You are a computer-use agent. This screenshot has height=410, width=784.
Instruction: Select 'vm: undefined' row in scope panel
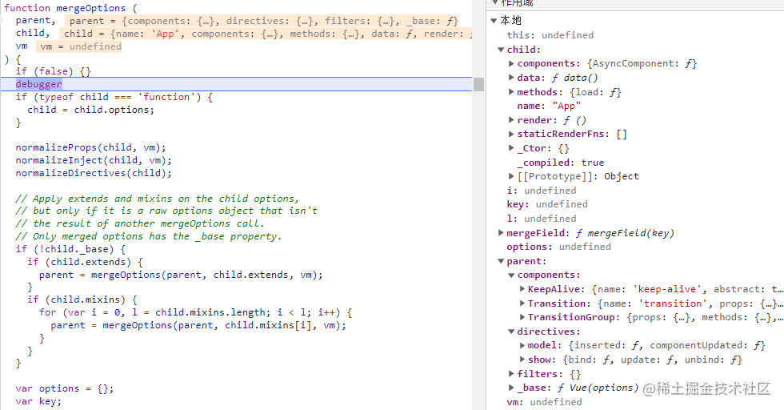tap(544, 402)
